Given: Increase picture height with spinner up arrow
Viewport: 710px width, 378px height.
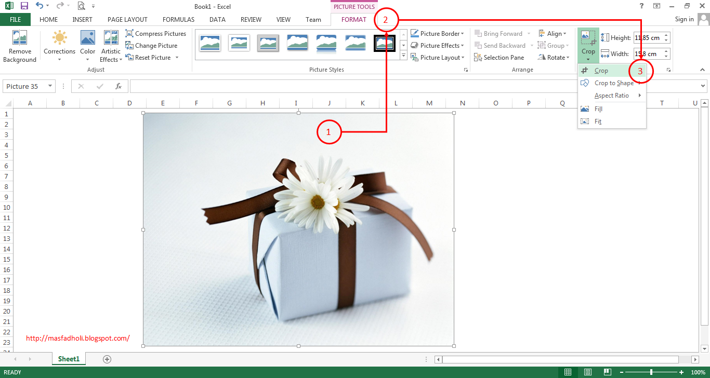Looking at the screenshot, I should [x=667, y=35].
